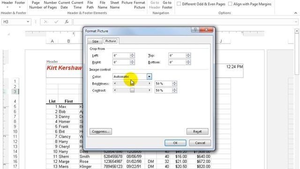Enable Align with Page Margins
Viewport: 300px width, 169px height.
pyautogui.click(x=250, y=4)
